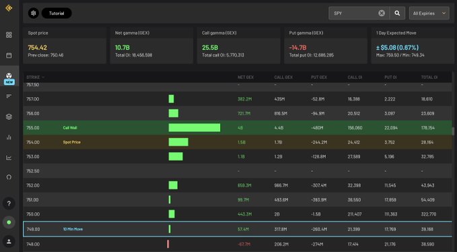Select put OI 111,363 in 750.00 row
This screenshot has height=252, width=457.
[x=390, y=214]
